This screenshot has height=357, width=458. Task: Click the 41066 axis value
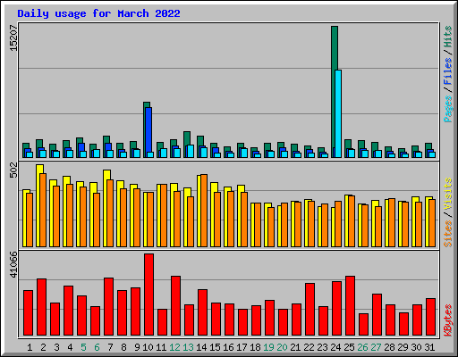(13, 264)
